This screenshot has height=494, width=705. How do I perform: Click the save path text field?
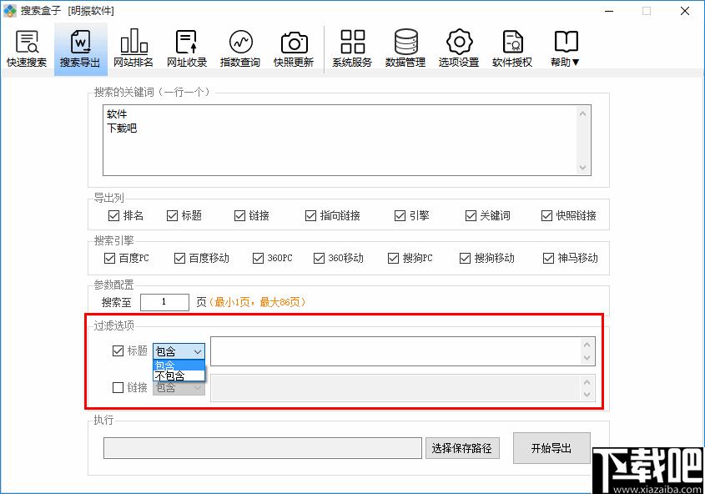pos(263,448)
